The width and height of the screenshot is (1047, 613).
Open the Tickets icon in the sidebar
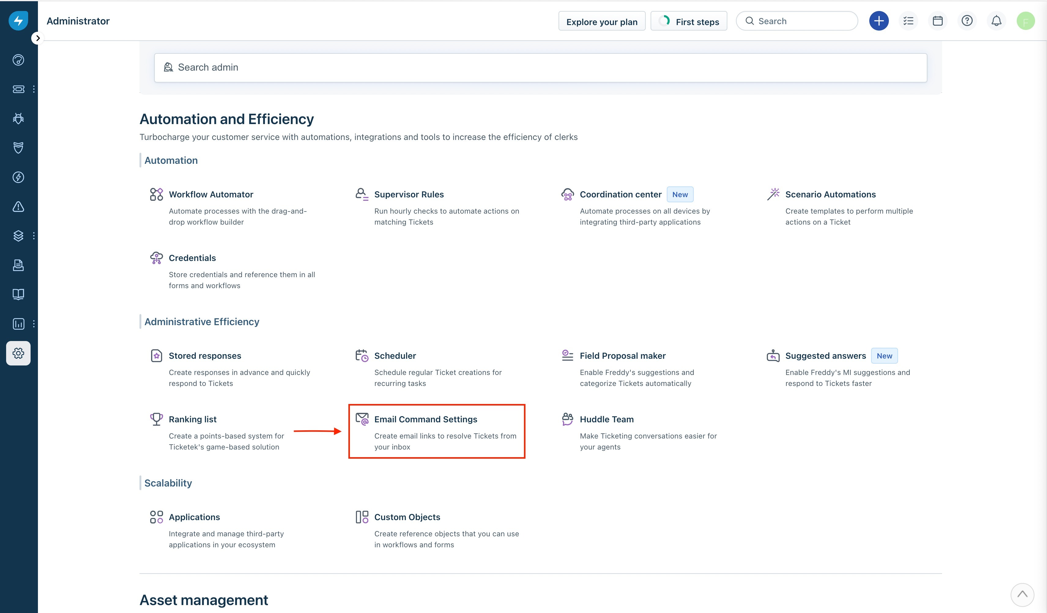click(x=18, y=89)
